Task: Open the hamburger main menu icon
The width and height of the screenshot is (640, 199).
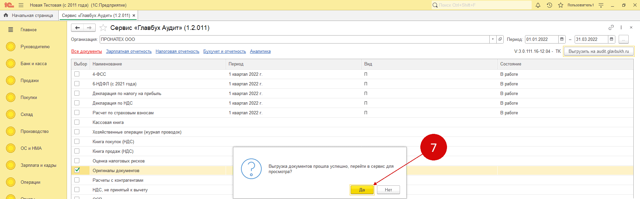Action: pyautogui.click(x=21, y=5)
